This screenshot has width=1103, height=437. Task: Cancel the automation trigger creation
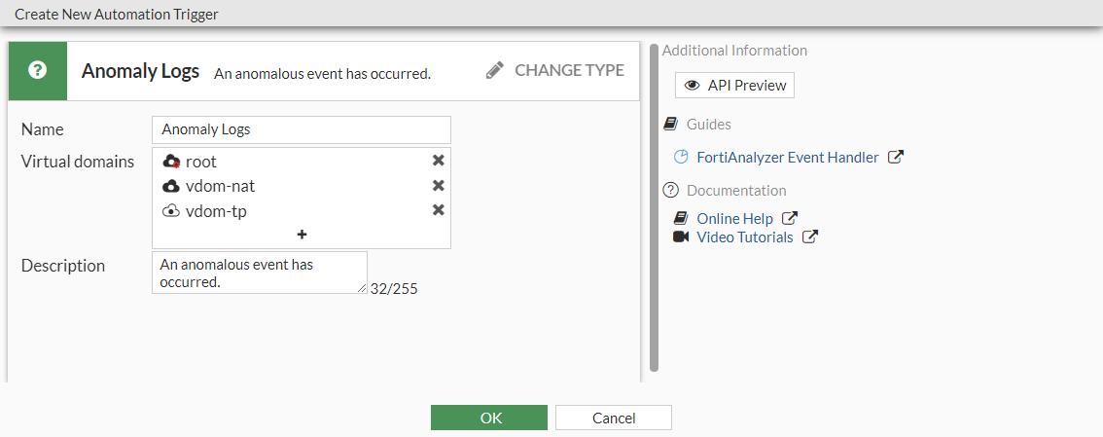coord(614,418)
